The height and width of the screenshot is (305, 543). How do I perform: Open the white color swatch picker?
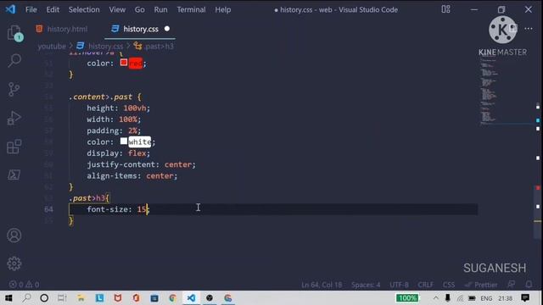pyautogui.click(x=124, y=141)
